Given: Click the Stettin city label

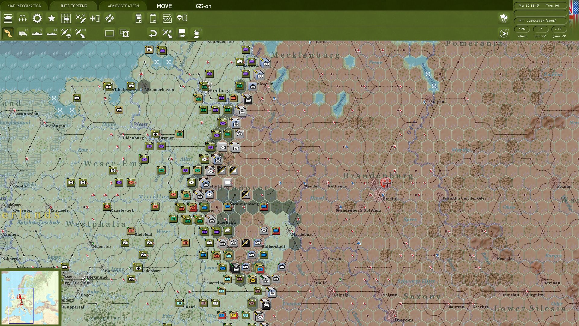Looking at the screenshot, I should point(437,102).
